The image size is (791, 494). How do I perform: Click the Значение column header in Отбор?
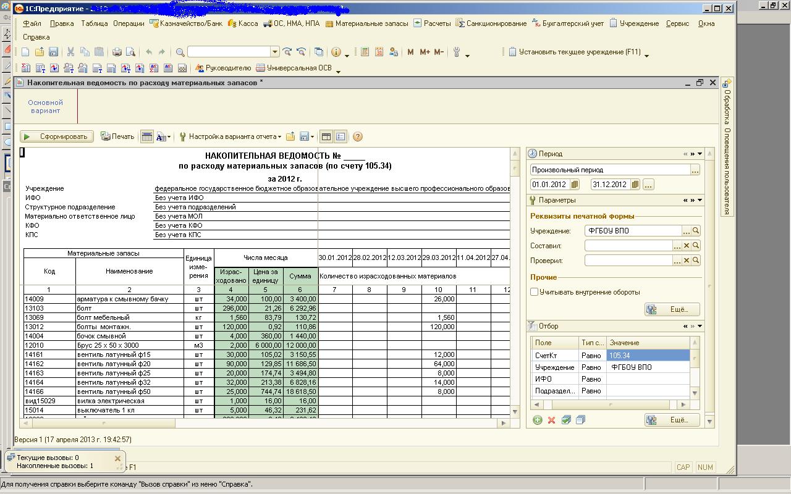point(648,343)
